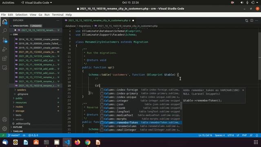Select the Column::renameColumn suggestion
The height and width of the screenshot is (147, 261).
click(x=141, y=126)
